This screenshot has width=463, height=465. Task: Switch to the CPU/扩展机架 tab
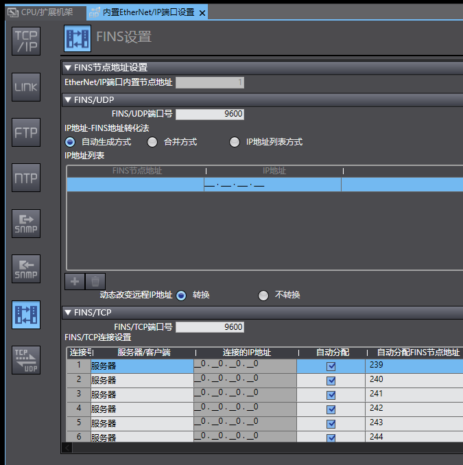coord(41,12)
